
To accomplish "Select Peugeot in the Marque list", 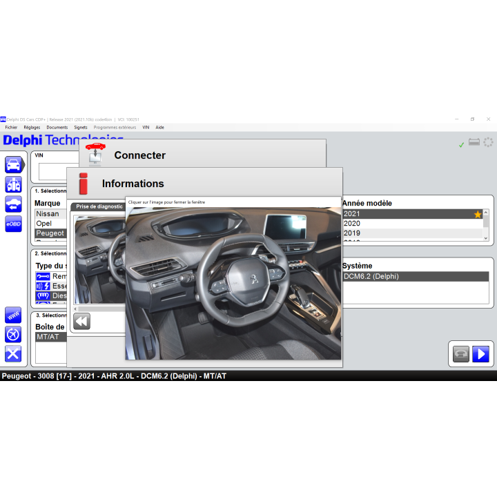I will pos(49,233).
